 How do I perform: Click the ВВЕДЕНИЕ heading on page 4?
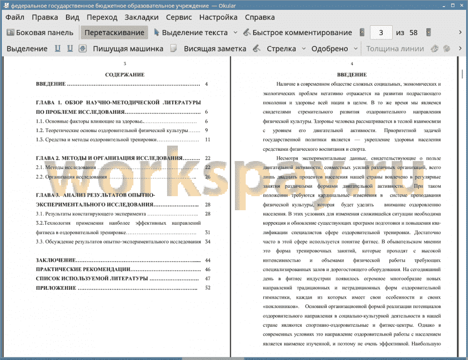click(352, 74)
